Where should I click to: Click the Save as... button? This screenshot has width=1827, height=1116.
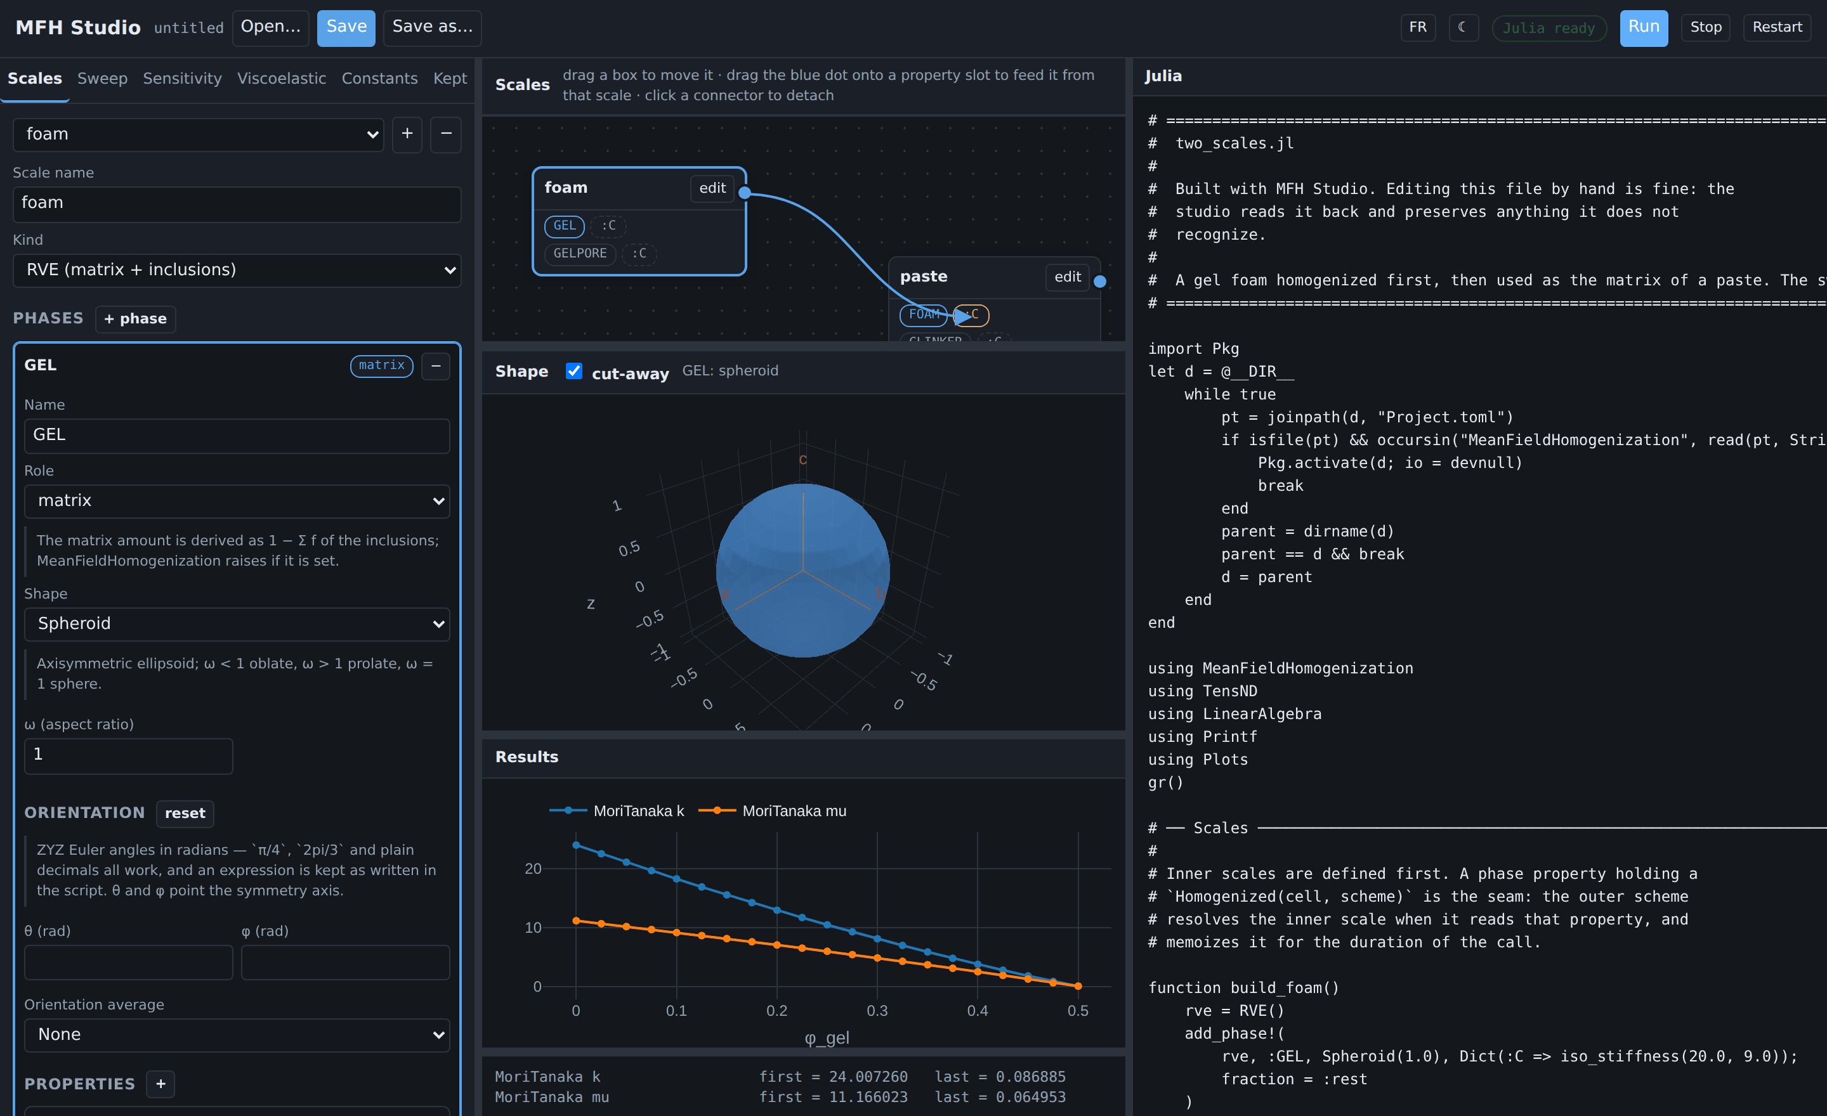point(432,27)
